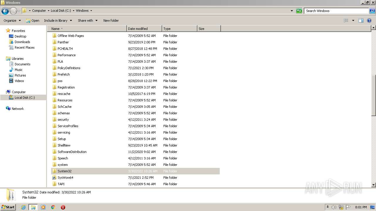The image size is (376, 211).
Task: Change view with the view icon
Action: [346, 21]
